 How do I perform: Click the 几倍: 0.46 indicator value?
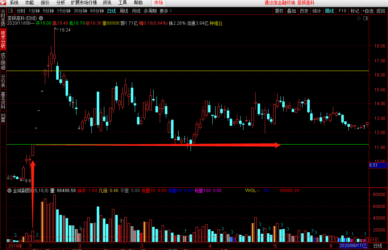pyautogui.click(x=108, y=191)
